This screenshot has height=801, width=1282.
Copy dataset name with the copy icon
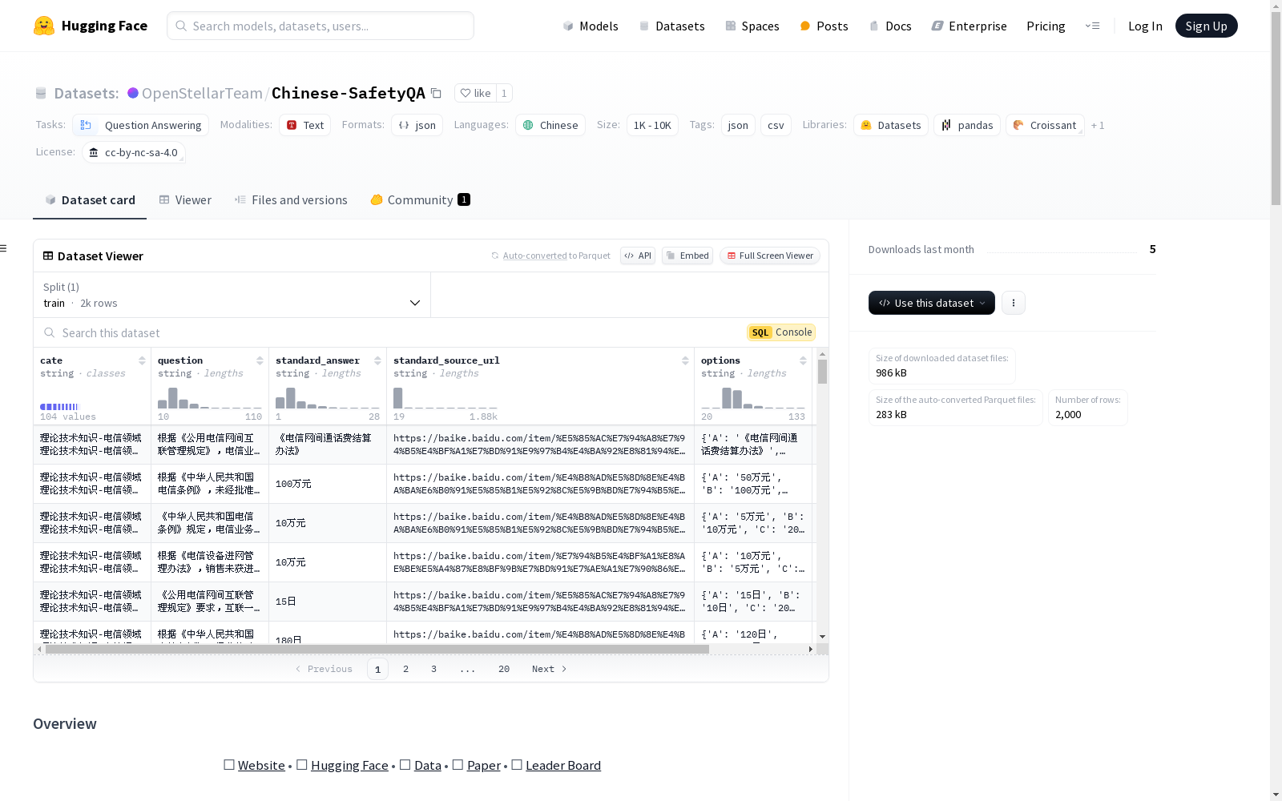coord(436,93)
